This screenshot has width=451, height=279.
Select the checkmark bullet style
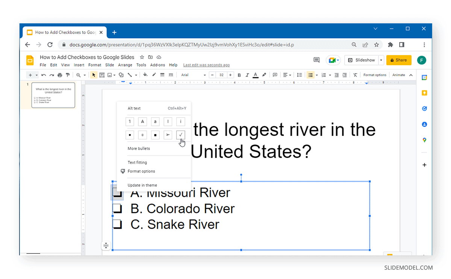[x=181, y=135]
